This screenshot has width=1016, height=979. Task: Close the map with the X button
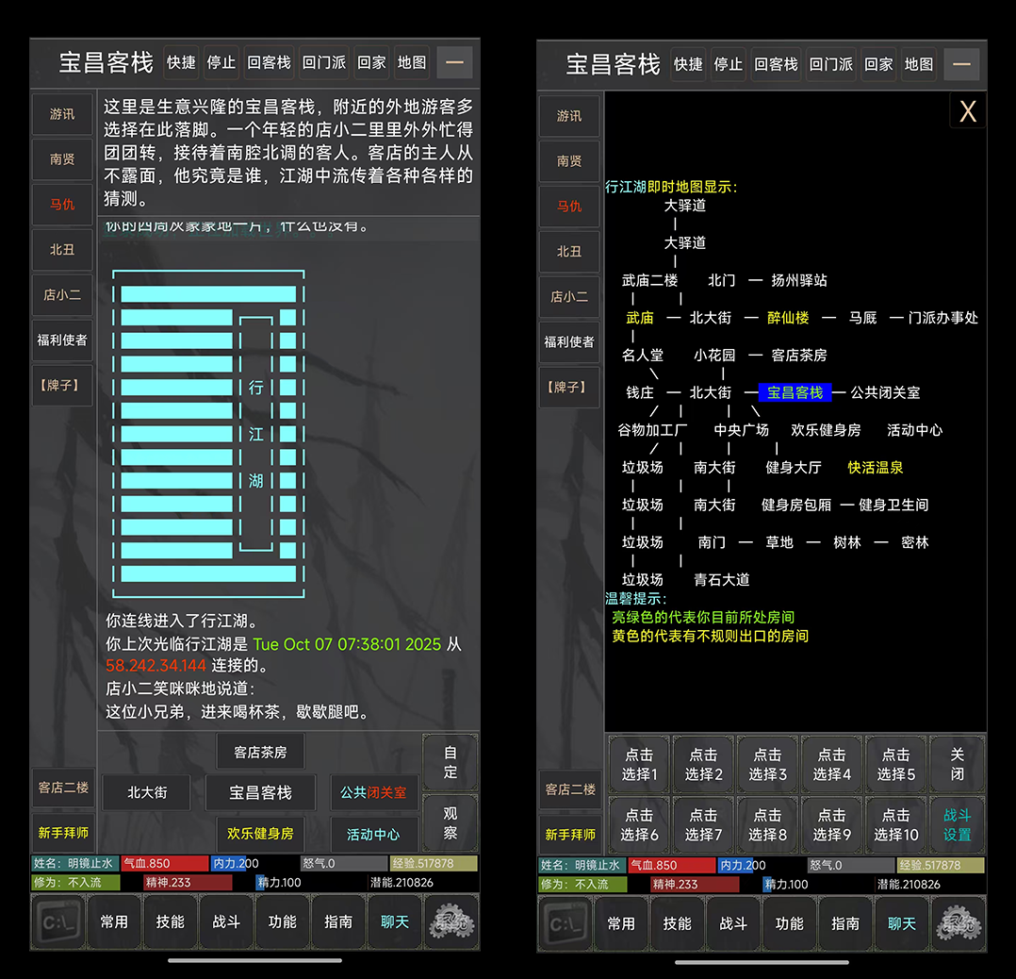pos(967,110)
